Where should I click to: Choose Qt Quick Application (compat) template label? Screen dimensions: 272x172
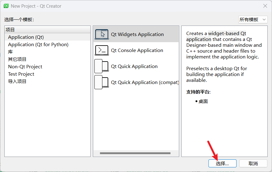click(x=145, y=82)
